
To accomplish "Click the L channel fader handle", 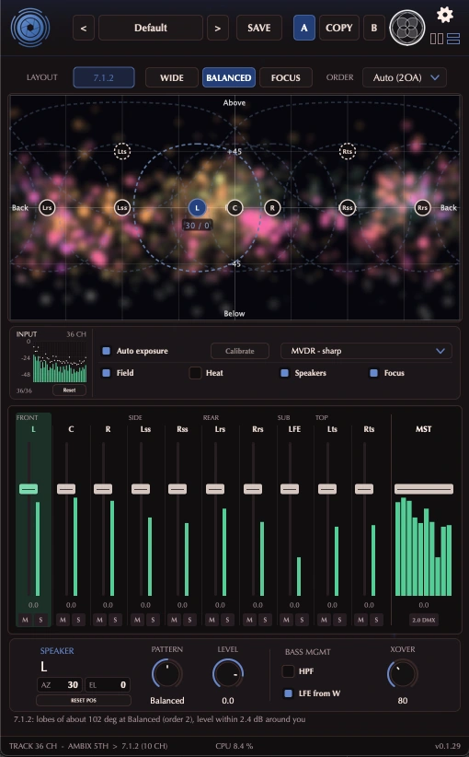I will click(29, 489).
